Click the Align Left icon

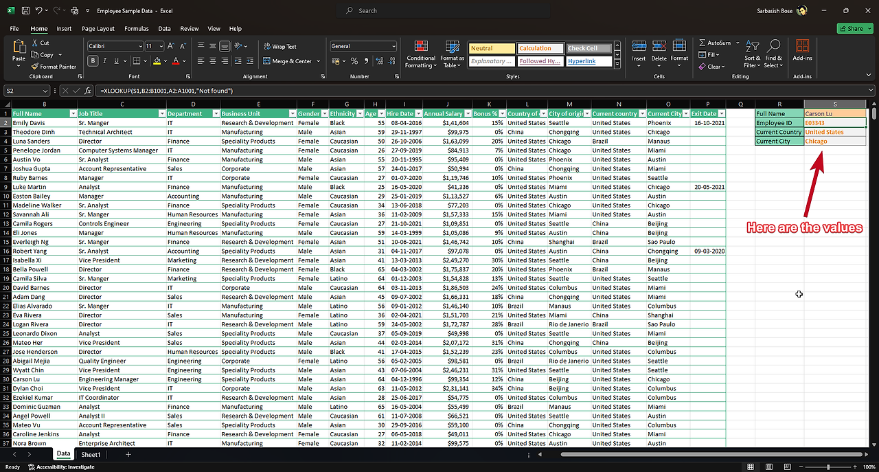(201, 61)
